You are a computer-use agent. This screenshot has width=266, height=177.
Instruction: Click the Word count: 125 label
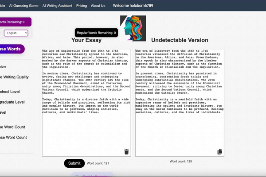(x=180, y=162)
